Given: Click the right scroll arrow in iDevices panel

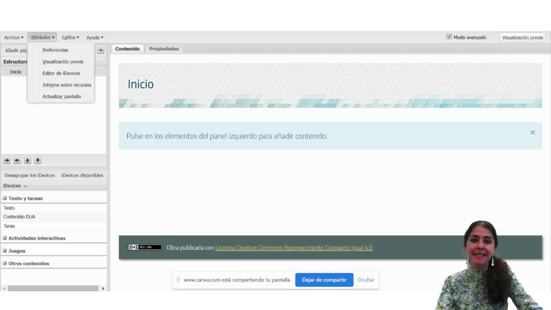Looking at the screenshot, I should click(x=103, y=288).
